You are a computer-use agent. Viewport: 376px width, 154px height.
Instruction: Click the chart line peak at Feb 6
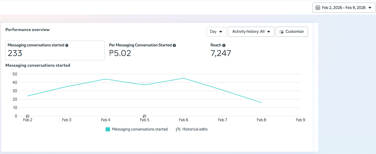[x=183, y=78]
